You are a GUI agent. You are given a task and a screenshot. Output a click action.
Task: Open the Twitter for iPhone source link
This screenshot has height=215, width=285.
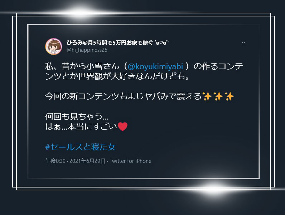130,161
